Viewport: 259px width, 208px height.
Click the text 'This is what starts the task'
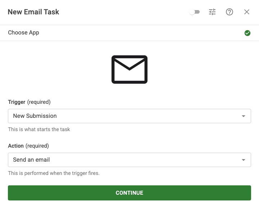[x=39, y=129]
